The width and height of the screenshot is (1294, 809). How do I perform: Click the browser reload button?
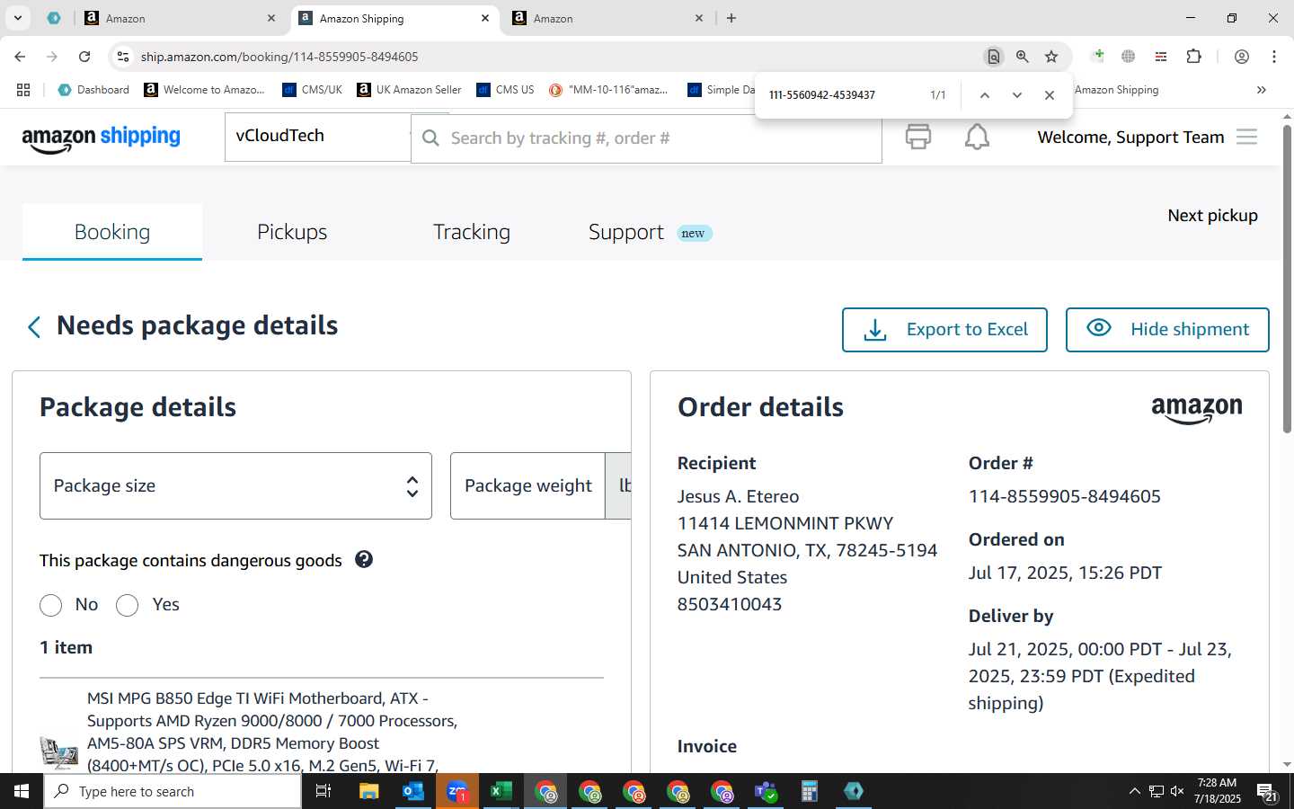tap(84, 57)
